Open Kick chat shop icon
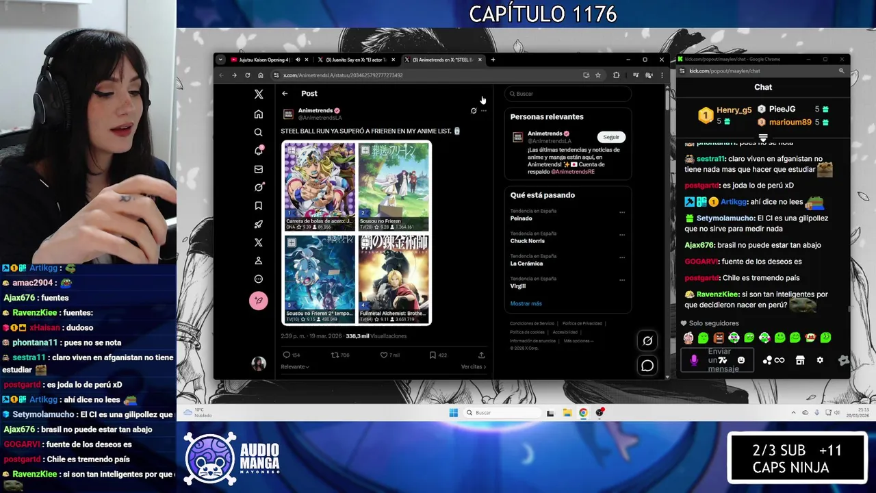The width and height of the screenshot is (876, 493). [800, 360]
